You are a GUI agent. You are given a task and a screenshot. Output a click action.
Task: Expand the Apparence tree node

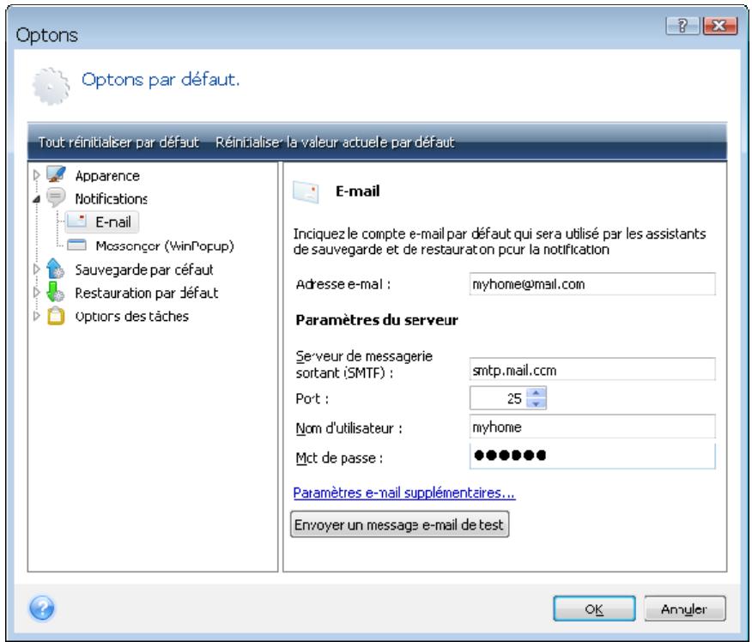36,175
